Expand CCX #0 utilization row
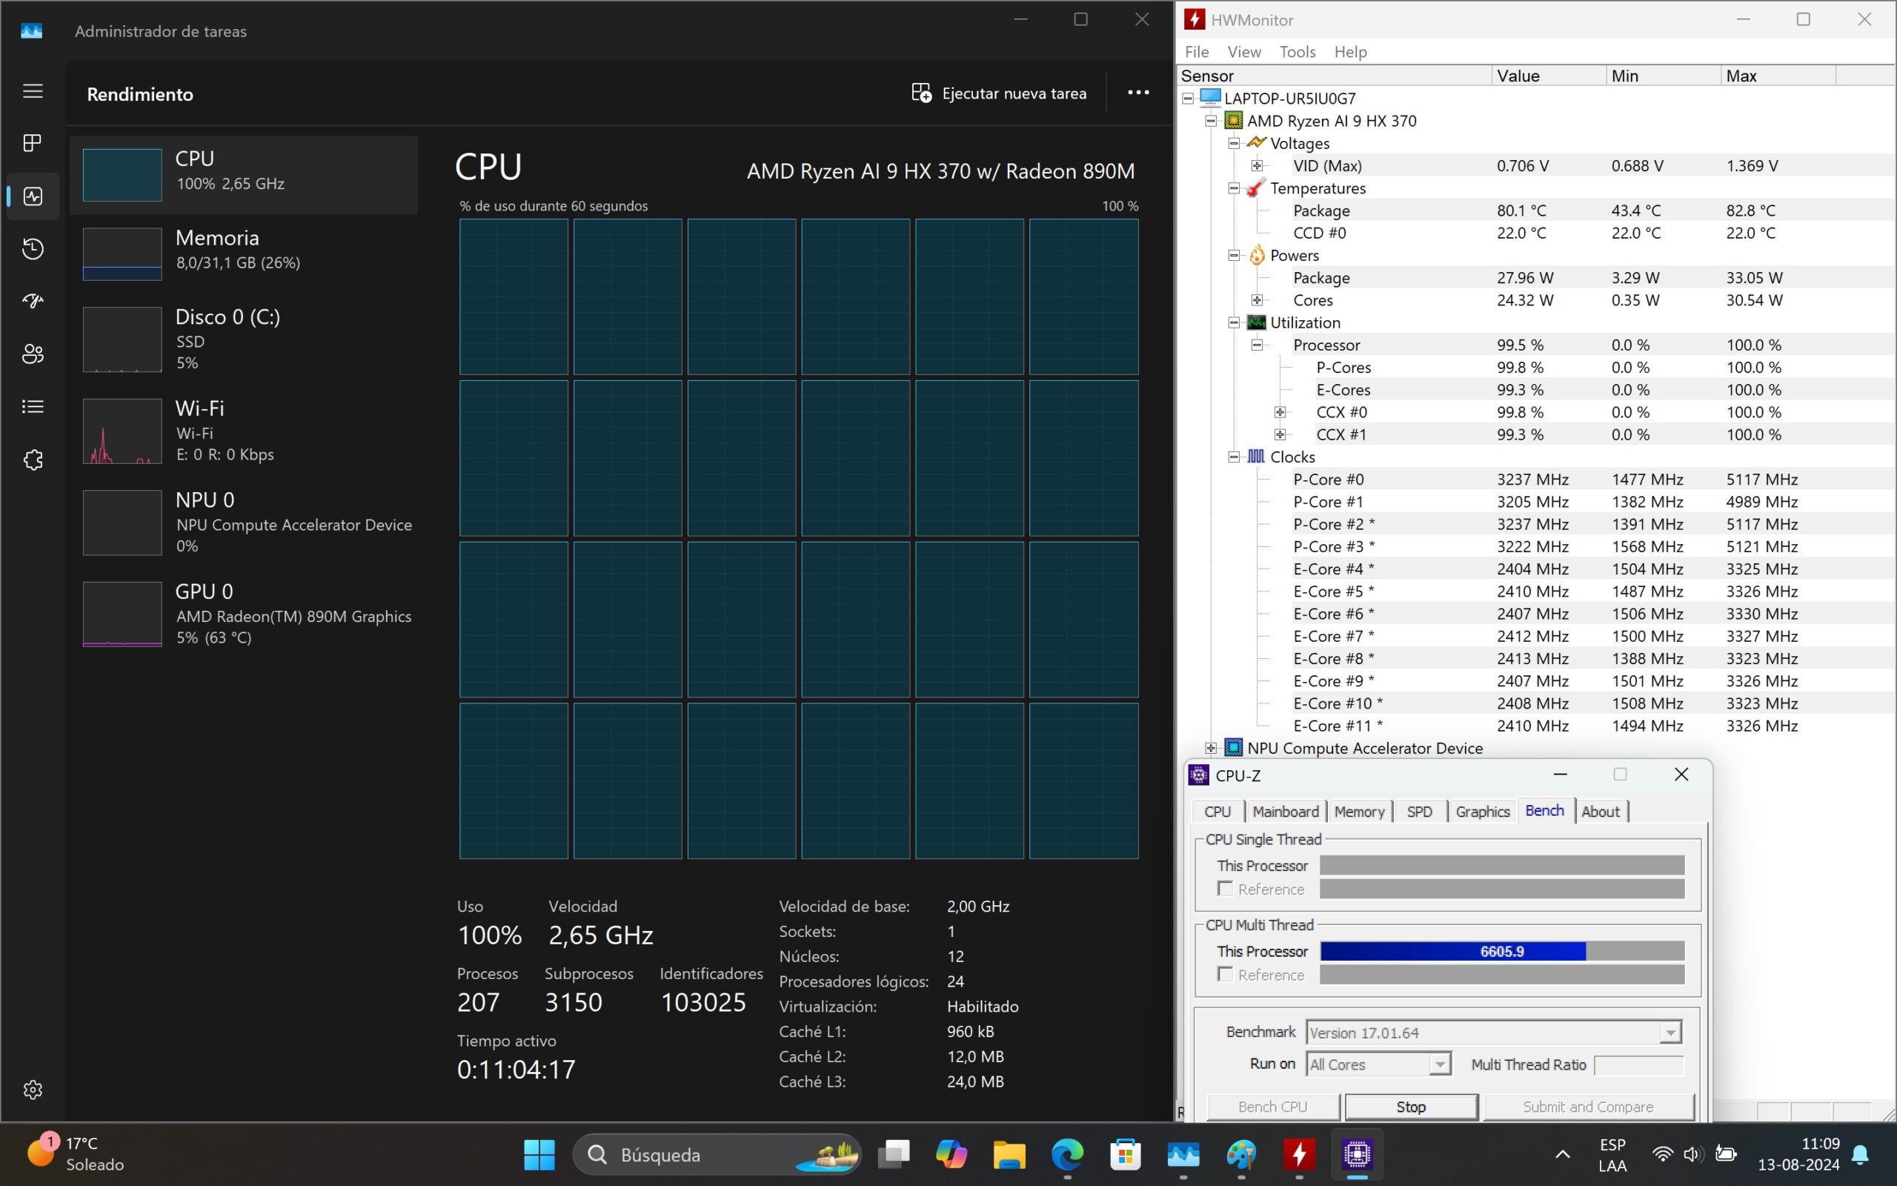 click(1279, 412)
